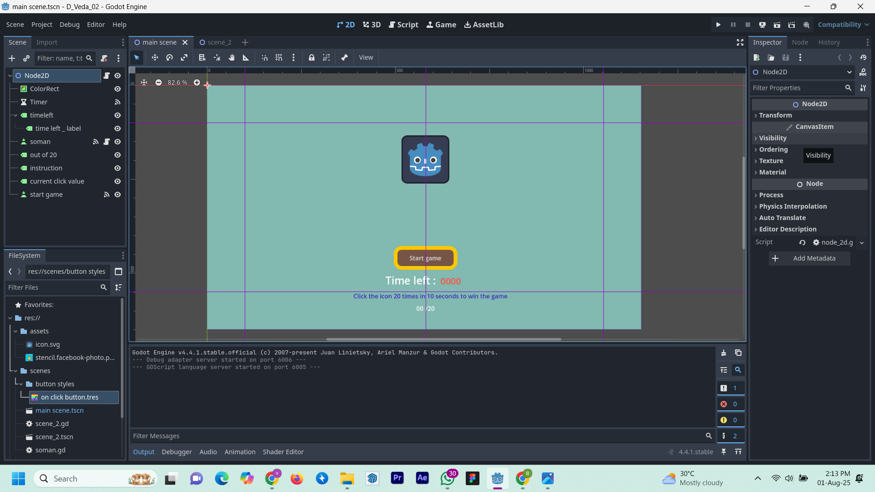875x492 pixels.
Task: Instantiate child scene with link icon
Action: point(26,58)
